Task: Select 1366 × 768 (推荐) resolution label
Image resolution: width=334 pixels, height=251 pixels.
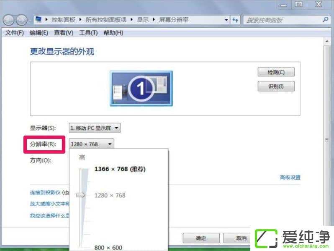Action: [120, 169]
